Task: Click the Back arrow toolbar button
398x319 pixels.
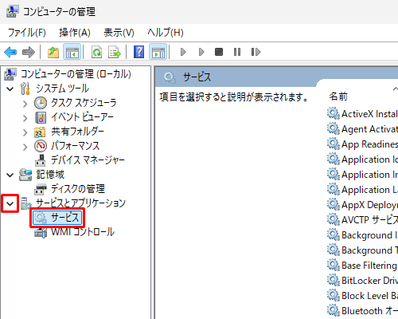Action: click(x=10, y=52)
